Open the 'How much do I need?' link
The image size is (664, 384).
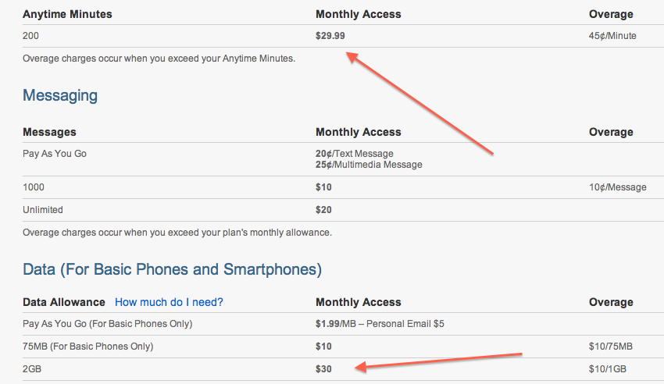pos(169,302)
